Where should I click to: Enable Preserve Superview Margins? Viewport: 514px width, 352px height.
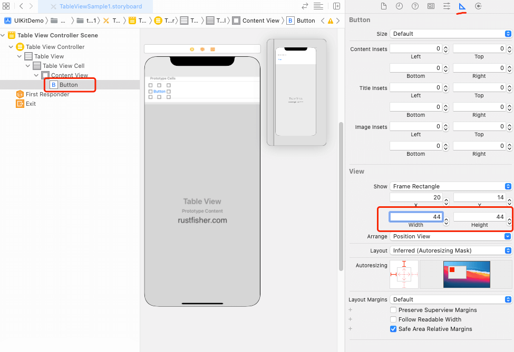pyautogui.click(x=393, y=310)
